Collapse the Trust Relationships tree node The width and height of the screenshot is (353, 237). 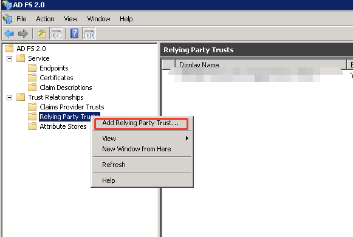coord(10,98)
